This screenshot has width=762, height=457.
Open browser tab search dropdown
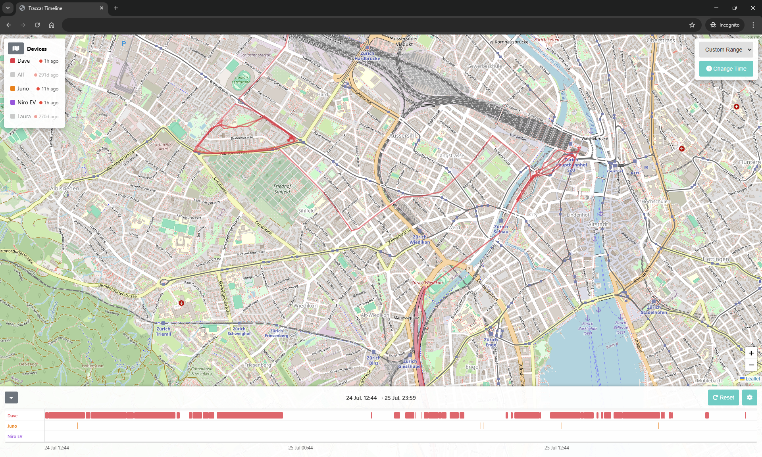point(8,8)
